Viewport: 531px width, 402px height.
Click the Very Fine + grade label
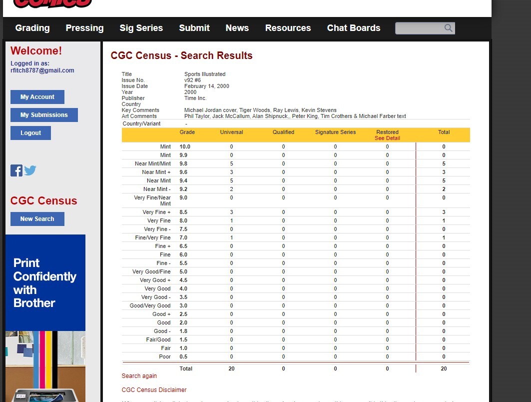(x=156, y=212)
